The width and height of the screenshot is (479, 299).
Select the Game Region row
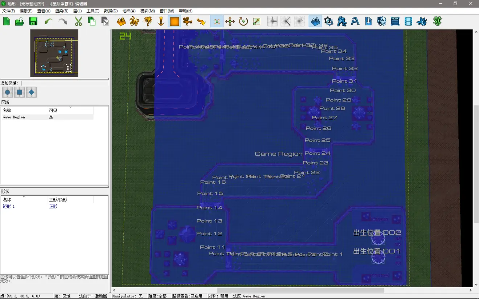[x=48, y=117]
